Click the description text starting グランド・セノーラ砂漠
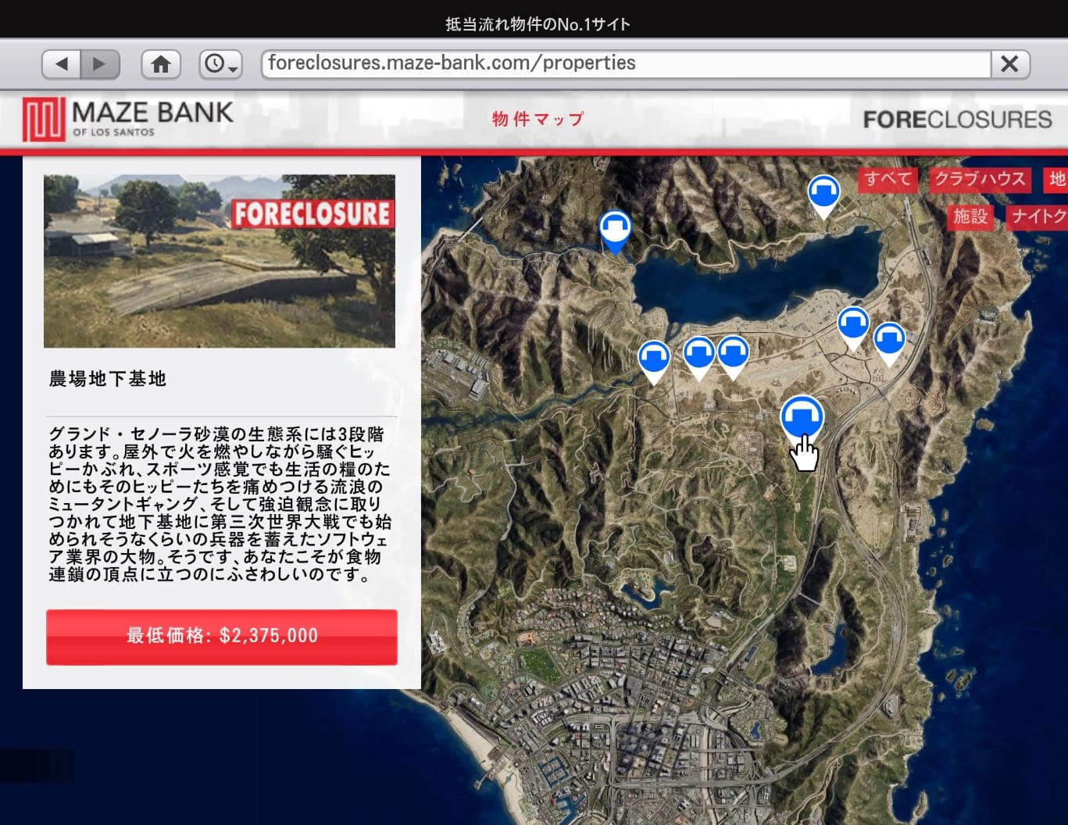The height and width of the screenshot is (825, 1068). click(220, 505)
